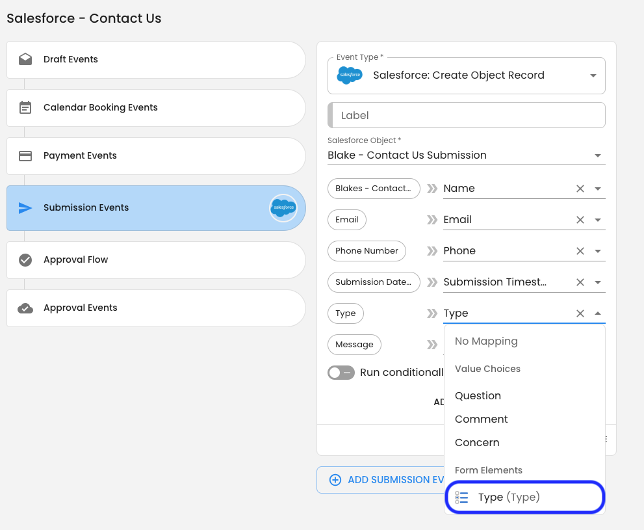Click the Salesforce - Contact Us heading
This screenshot has height=530, width=644.
84,18
